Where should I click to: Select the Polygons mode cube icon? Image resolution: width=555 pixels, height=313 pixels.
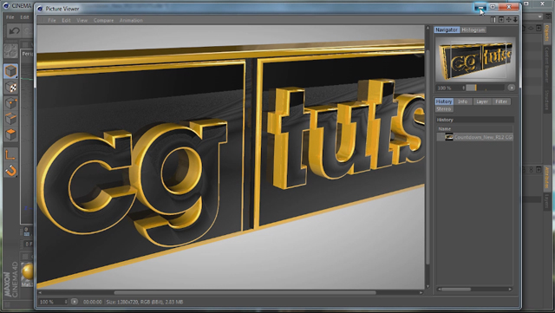click(11, 135)
